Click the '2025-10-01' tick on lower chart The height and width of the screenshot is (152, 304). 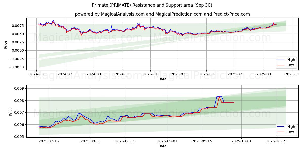pos(241,141)
